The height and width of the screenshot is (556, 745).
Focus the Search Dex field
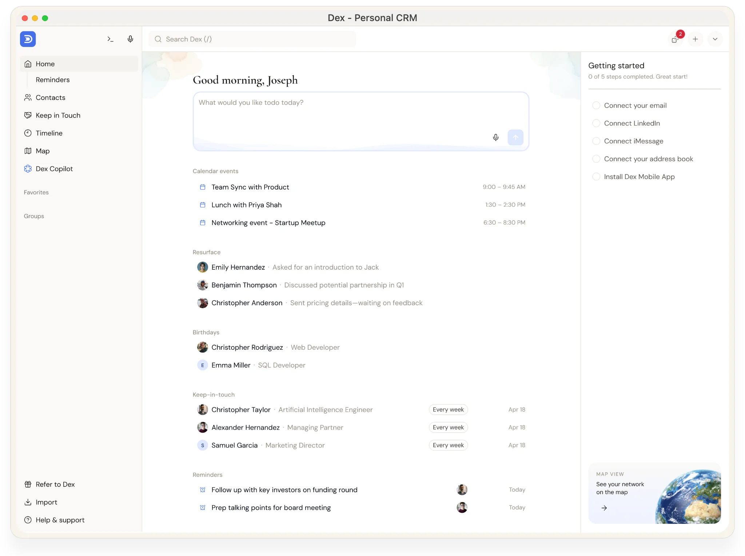[252, 39]
